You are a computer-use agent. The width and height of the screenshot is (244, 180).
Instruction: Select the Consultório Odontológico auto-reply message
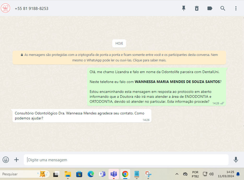pyautogui.click(x=82, y=116)
